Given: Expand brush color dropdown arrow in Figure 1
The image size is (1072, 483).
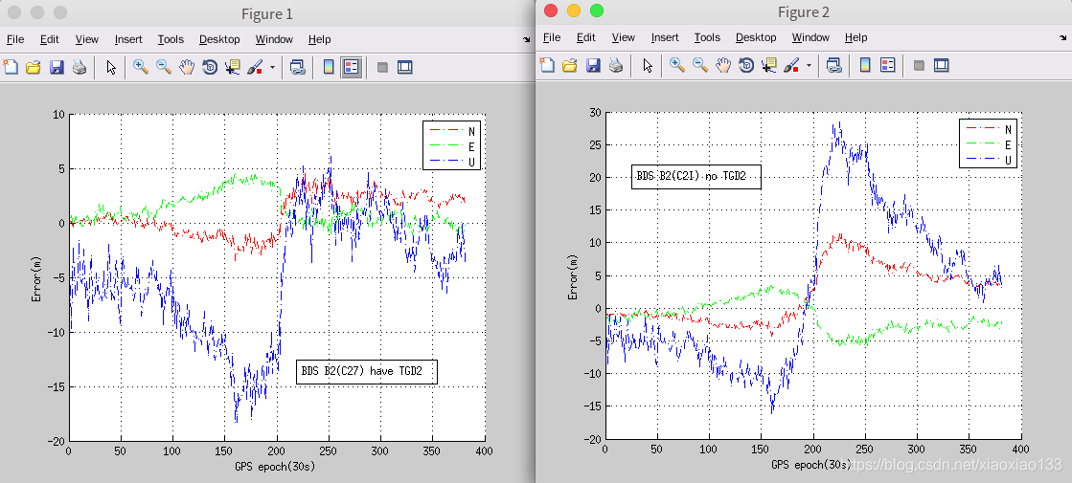Looking at the screenshot, I should 272,67.
